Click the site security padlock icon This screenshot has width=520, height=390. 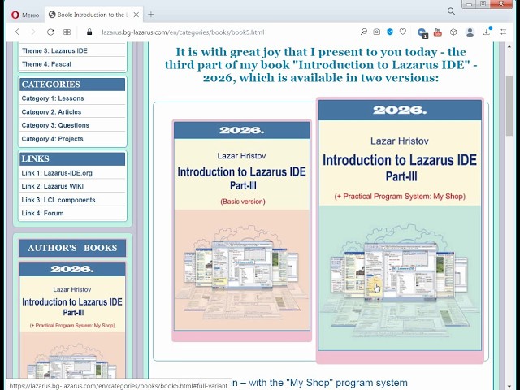coord(89,32)
